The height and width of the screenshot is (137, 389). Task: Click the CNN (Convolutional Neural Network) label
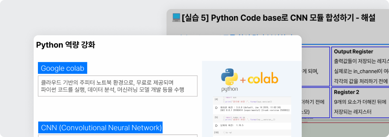click(100, 128)
